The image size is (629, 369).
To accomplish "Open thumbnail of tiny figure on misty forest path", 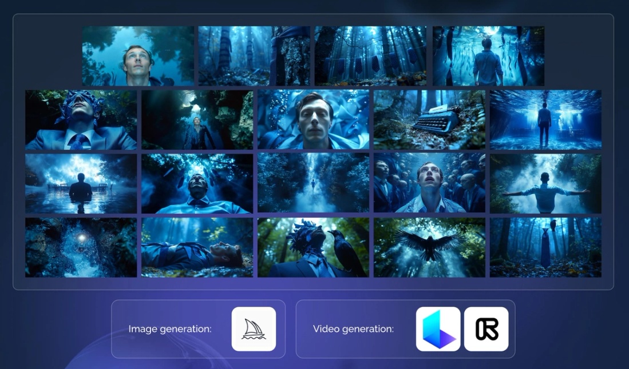I will pos(313,183).
